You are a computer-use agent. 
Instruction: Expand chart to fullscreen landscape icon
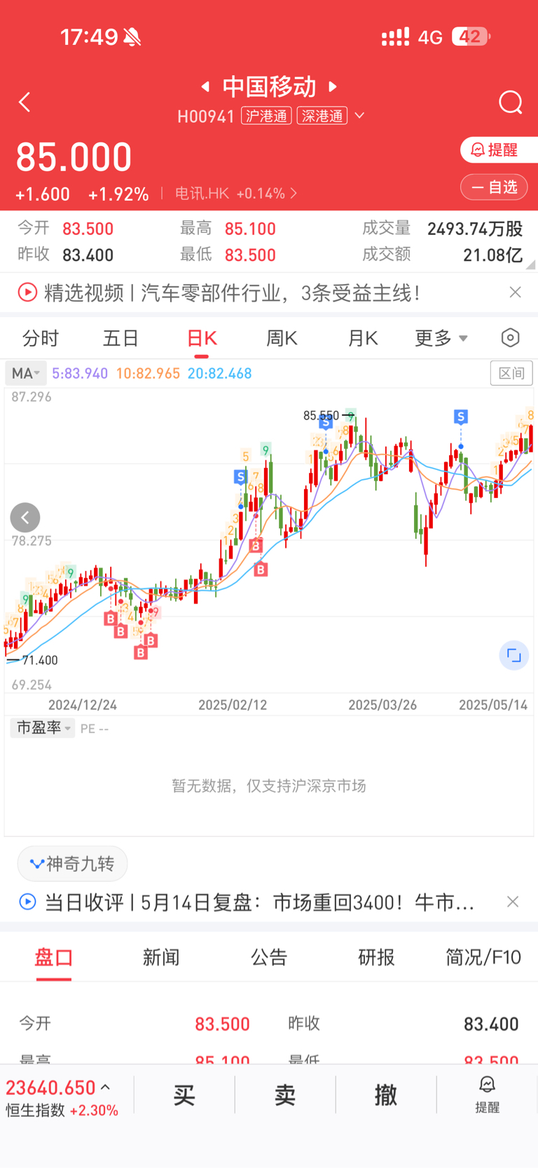513,656
